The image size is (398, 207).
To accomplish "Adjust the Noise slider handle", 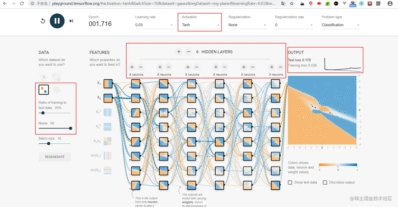I will [x=71, y=128].
